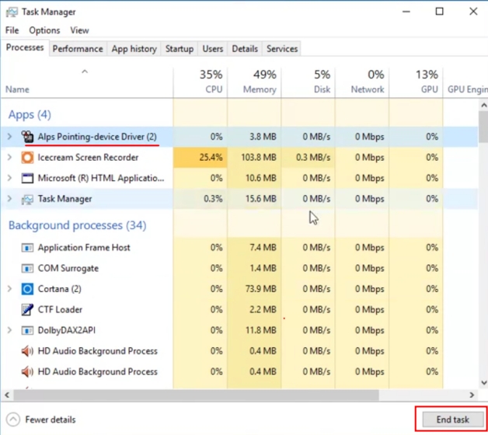Click the GPU Engine column header
Image resolution: width=488 pixels, height=435 pixels.
(x=466, y=82)
